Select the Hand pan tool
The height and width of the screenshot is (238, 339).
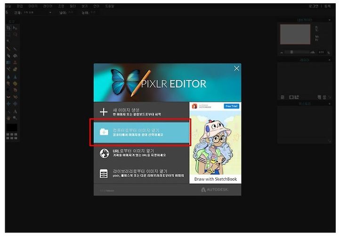pos(8,118)
